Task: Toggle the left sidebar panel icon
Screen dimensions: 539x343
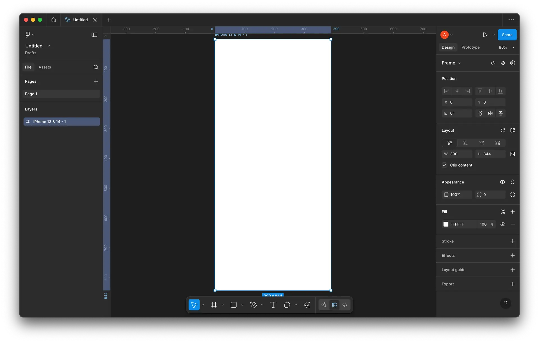Action: (x=94, y=35)
